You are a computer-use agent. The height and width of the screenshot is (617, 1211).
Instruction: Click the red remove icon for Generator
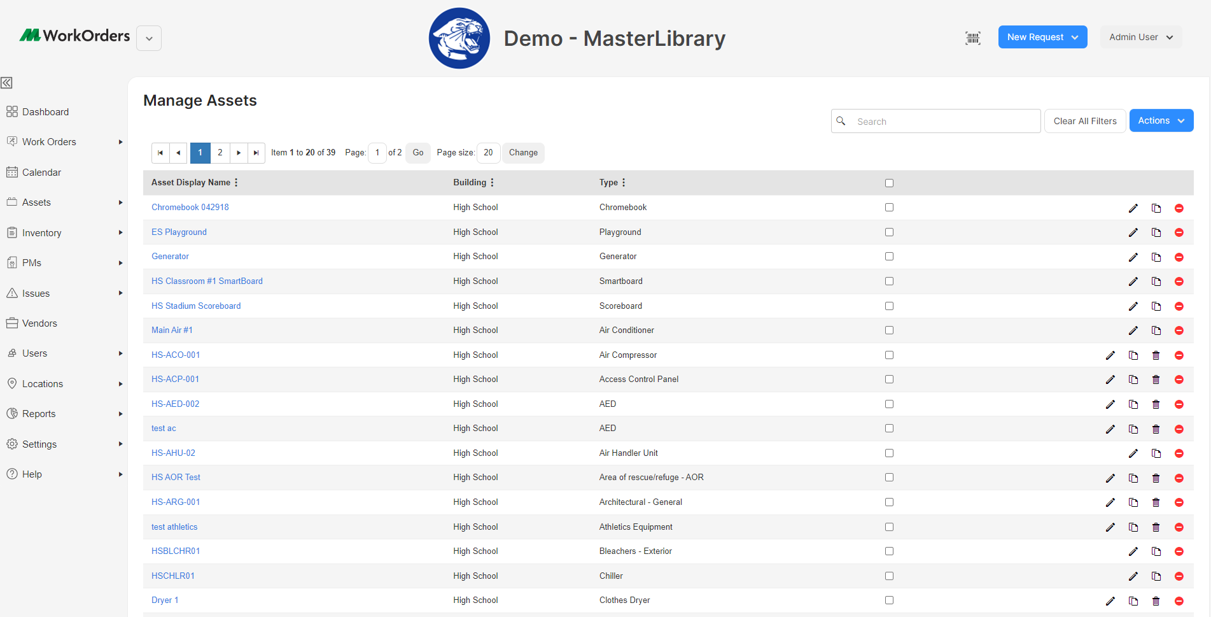(x=1179, y=257)
